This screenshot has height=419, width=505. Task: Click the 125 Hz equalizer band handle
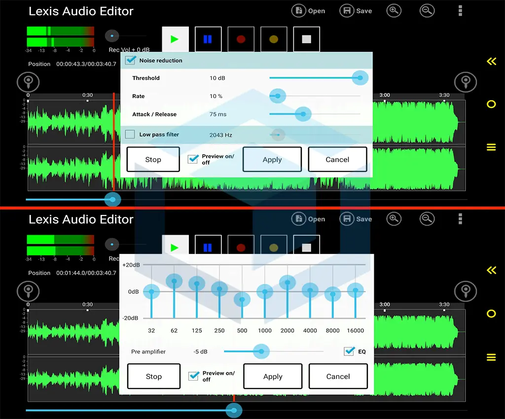(197, 284)
